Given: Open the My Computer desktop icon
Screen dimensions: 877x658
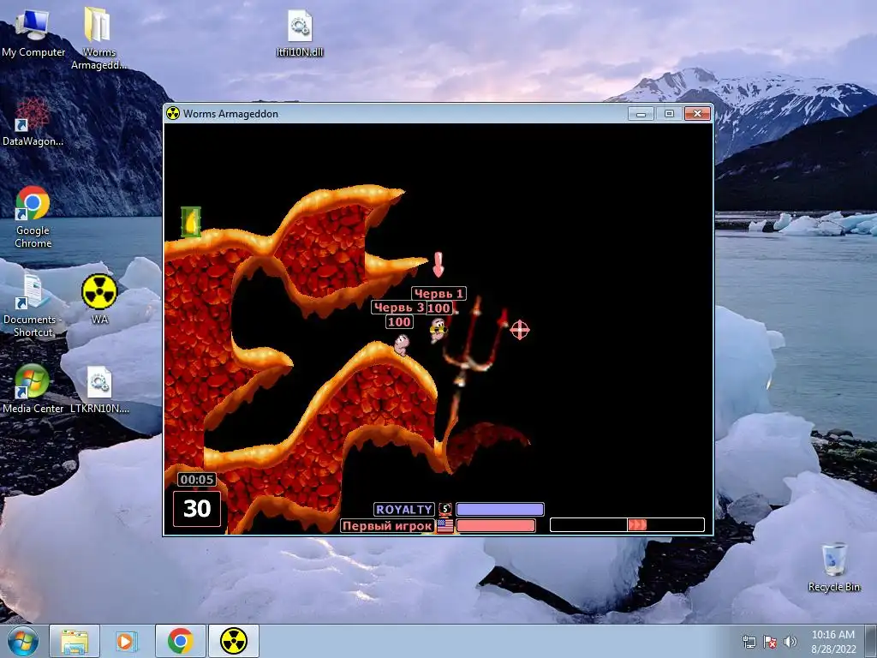Looking at the screenshot, I should pyautogui.click(x=33, y=33).
